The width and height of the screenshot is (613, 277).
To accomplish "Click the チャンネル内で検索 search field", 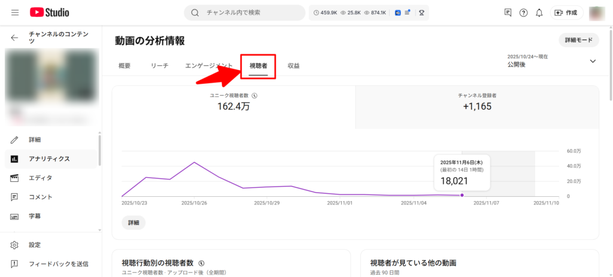I will (x=251, y=13).
